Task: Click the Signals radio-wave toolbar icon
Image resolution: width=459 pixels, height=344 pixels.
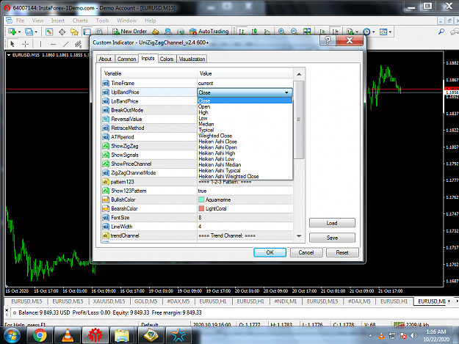Action: (181, 32)
